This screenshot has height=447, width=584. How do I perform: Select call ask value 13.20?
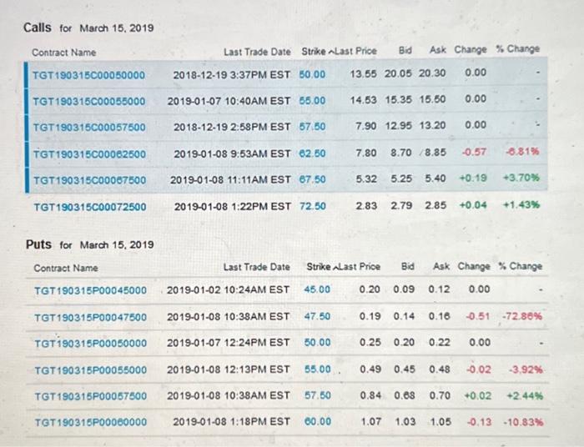click(x=432, y=125)
